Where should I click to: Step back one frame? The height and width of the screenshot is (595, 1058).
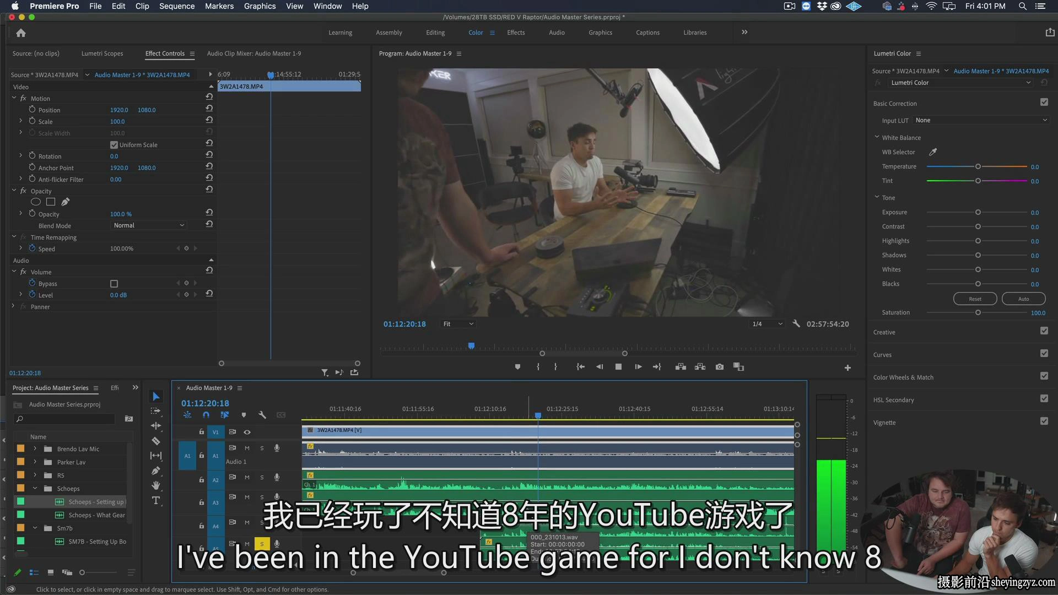[x=600, y=367]
